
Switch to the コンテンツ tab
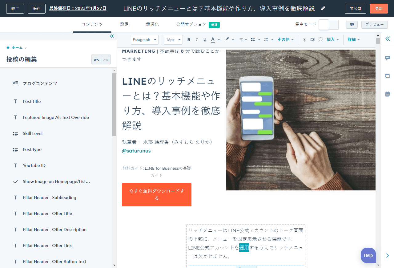point(92,24)
